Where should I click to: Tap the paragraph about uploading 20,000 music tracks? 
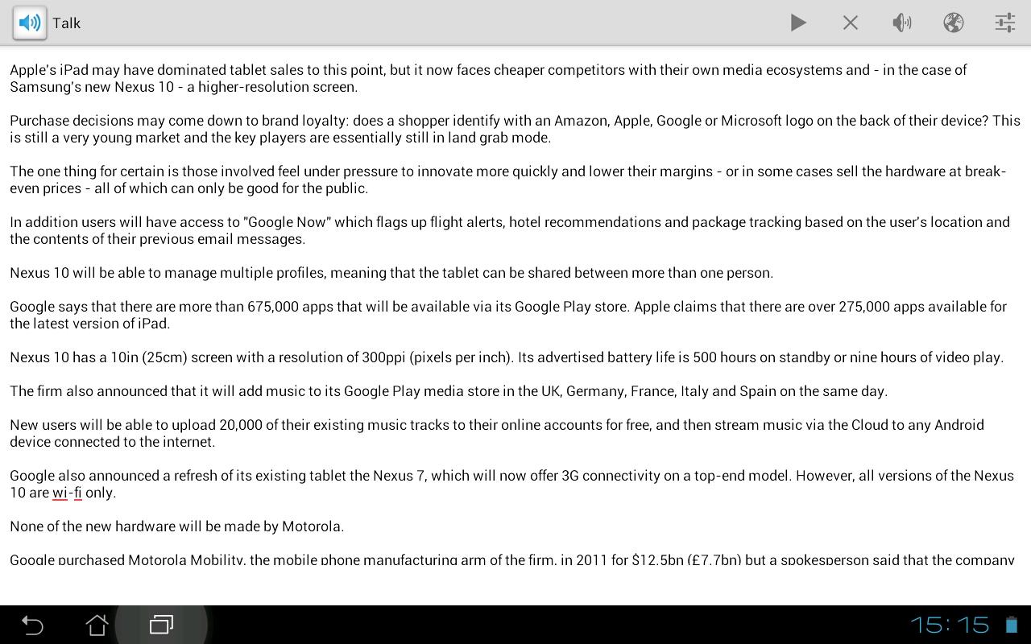[497, 433]
